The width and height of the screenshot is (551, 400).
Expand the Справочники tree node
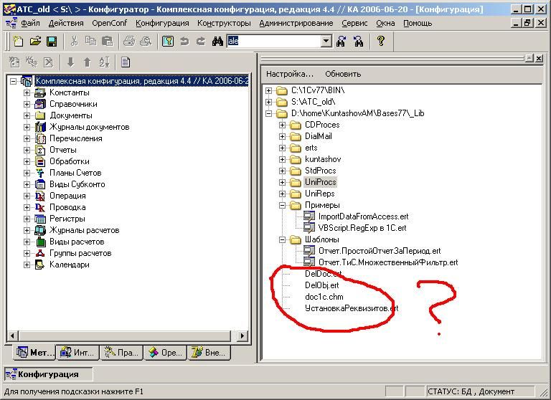(x=27, y=104)
